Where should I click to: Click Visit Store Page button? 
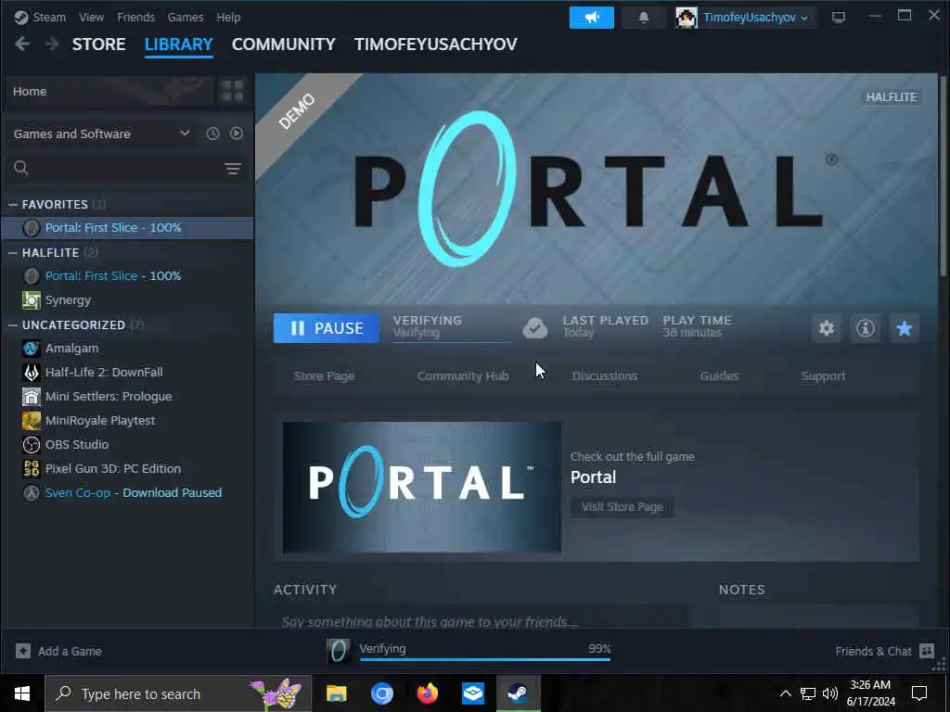[622, 507]
